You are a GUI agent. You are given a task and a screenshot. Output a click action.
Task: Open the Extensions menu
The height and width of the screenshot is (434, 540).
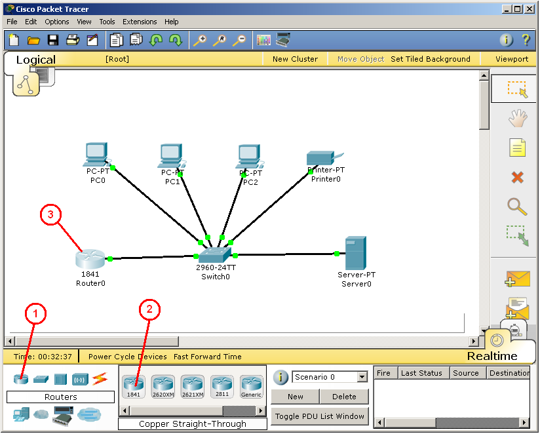(x=140, y=22)
